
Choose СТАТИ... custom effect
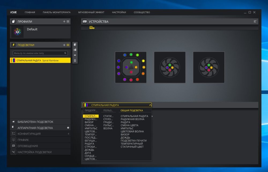point(108,116)
